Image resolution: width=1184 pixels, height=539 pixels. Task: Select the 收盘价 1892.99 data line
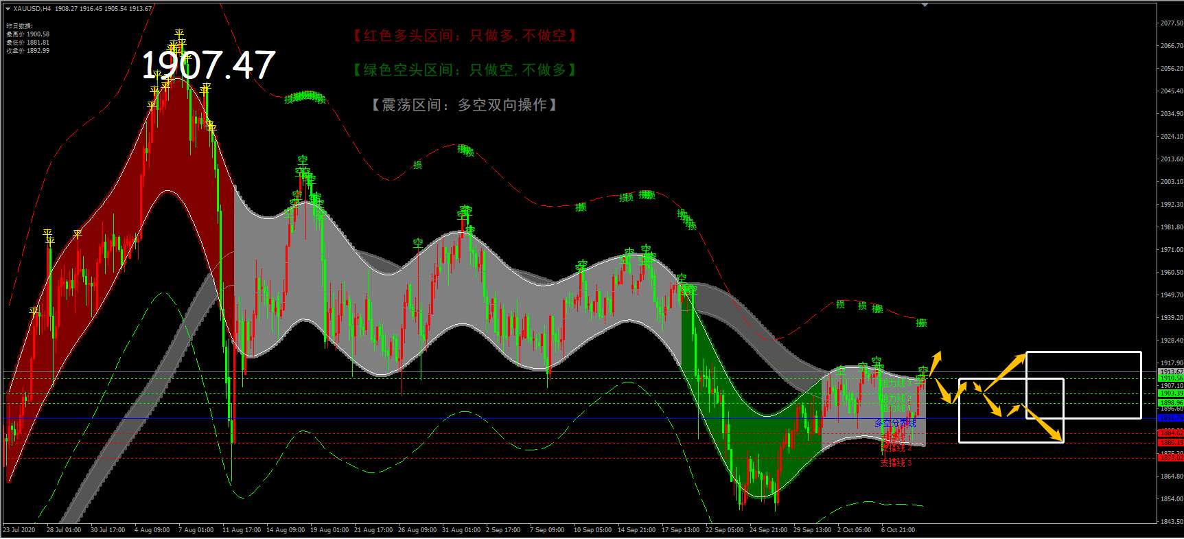pos(28,51)
